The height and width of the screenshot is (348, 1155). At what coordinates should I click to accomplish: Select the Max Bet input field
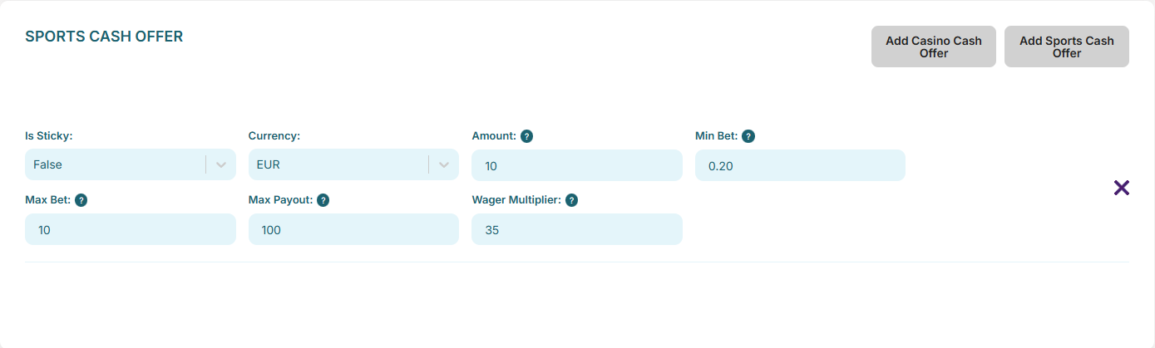[131, 229]
